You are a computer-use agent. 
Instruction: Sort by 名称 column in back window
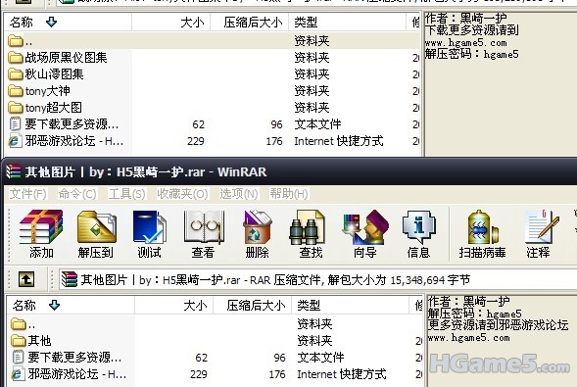[x=68, y=23]
